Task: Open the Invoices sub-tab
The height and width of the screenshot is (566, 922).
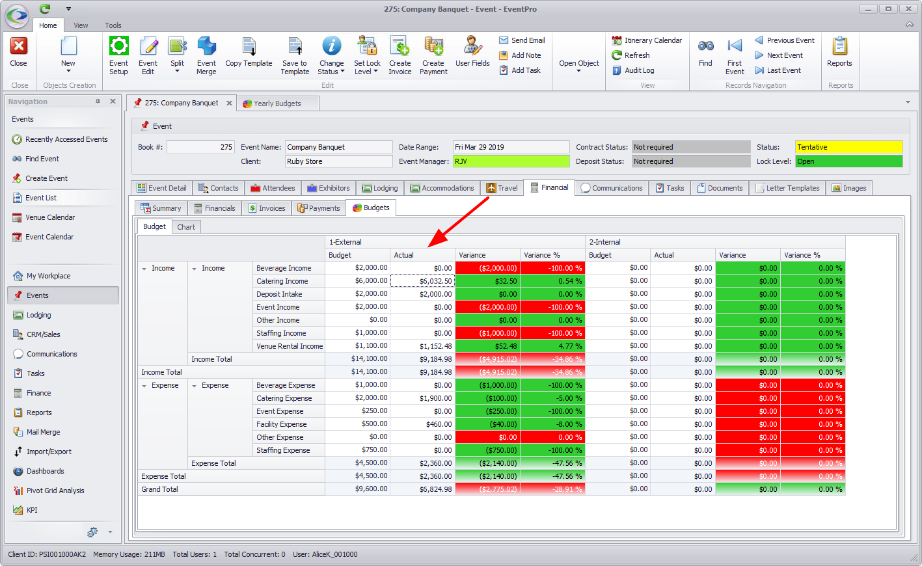Action: 267,208
